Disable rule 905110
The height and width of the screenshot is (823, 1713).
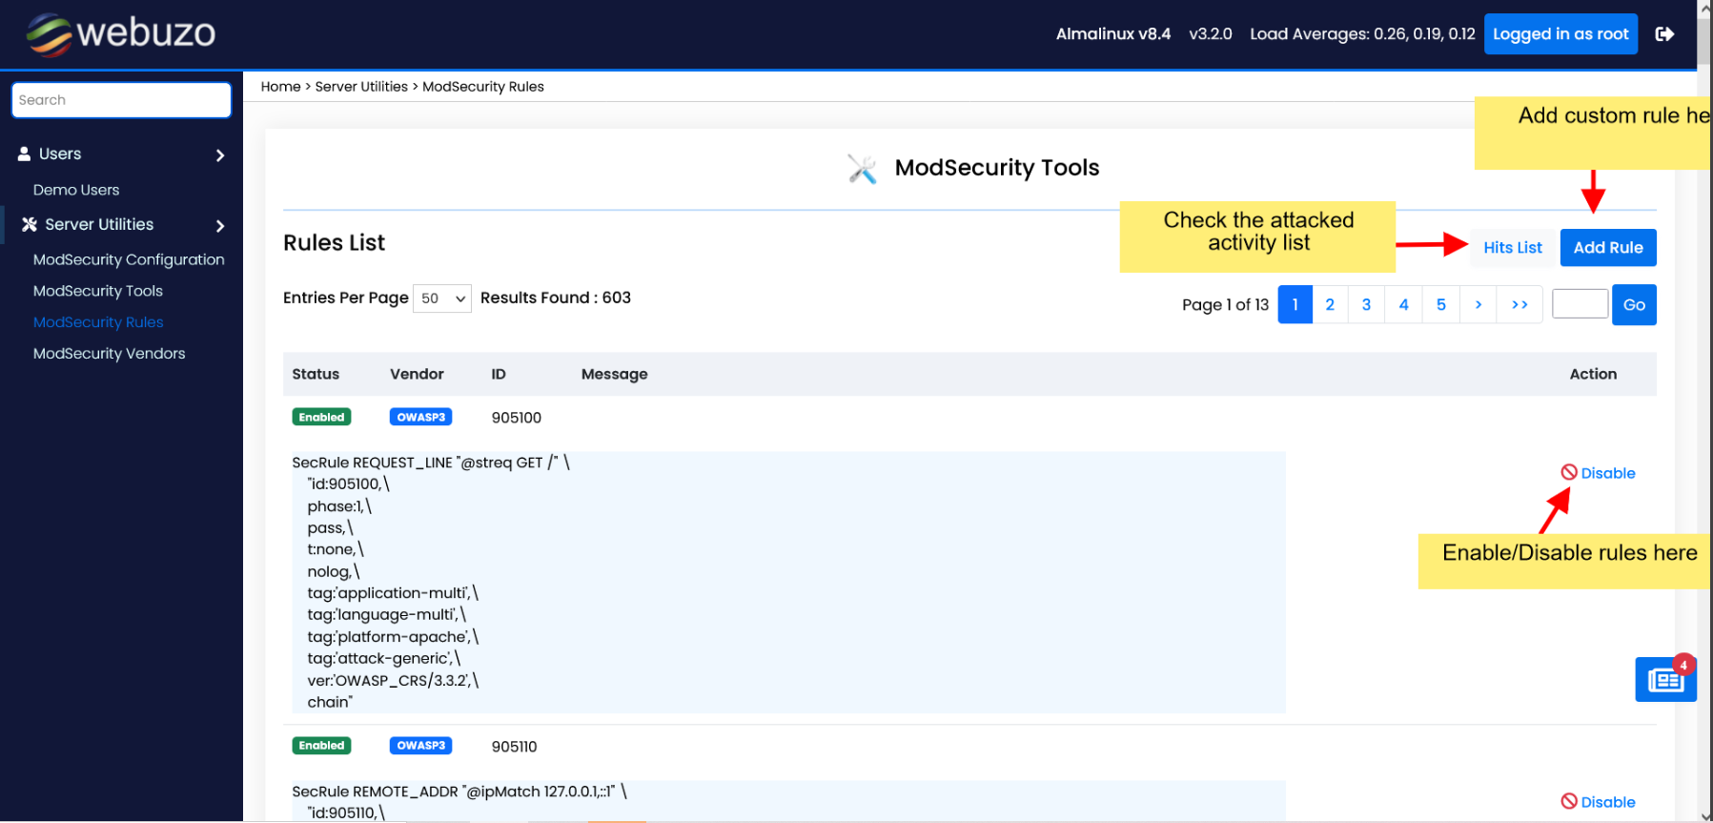coord(1598,802)
